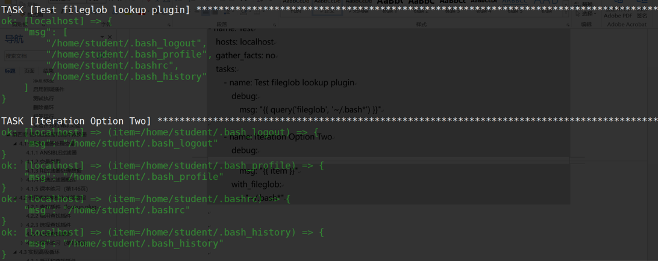The image size is (658, 261).
Task: Open the 段落 paragraph dialog launcher
Action: point(274,25)
